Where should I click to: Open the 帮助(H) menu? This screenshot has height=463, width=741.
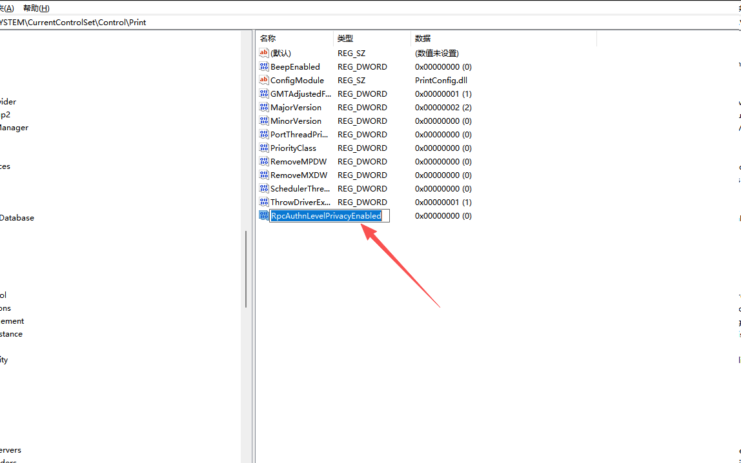[36, 8]
